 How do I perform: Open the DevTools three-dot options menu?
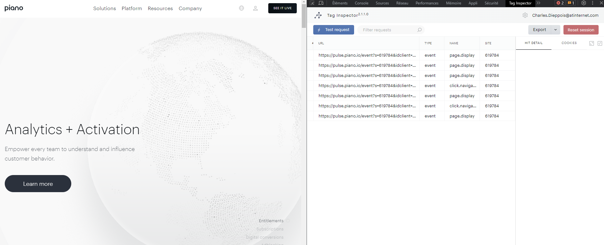(593, 3)
